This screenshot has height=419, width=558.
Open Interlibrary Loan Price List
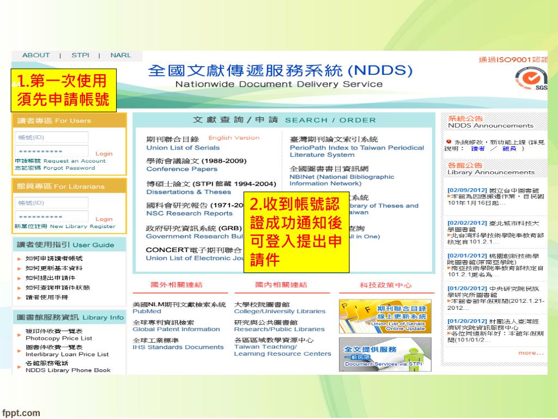click(x=67, y=351)
